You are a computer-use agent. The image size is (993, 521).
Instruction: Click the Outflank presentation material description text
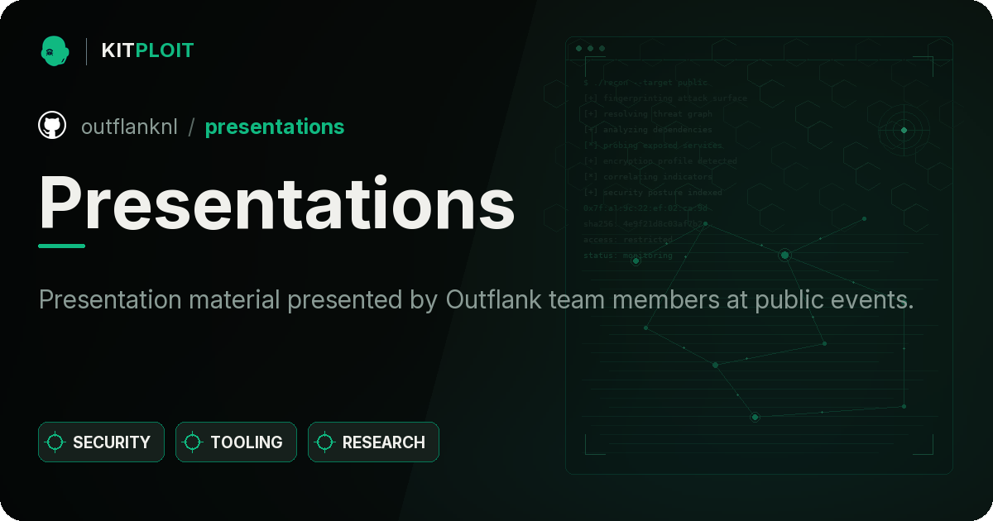click(477, 299)
